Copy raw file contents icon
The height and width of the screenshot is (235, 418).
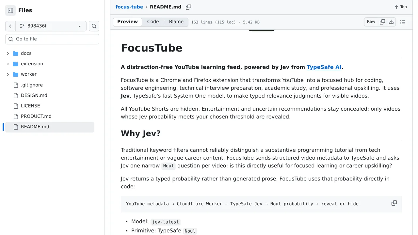pos(382,22)
